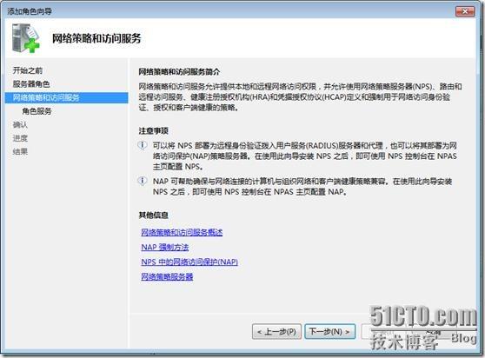Click the 网络策略和访问服务 page title
This screenshot has width=485, height=358.
click(96, 38)
